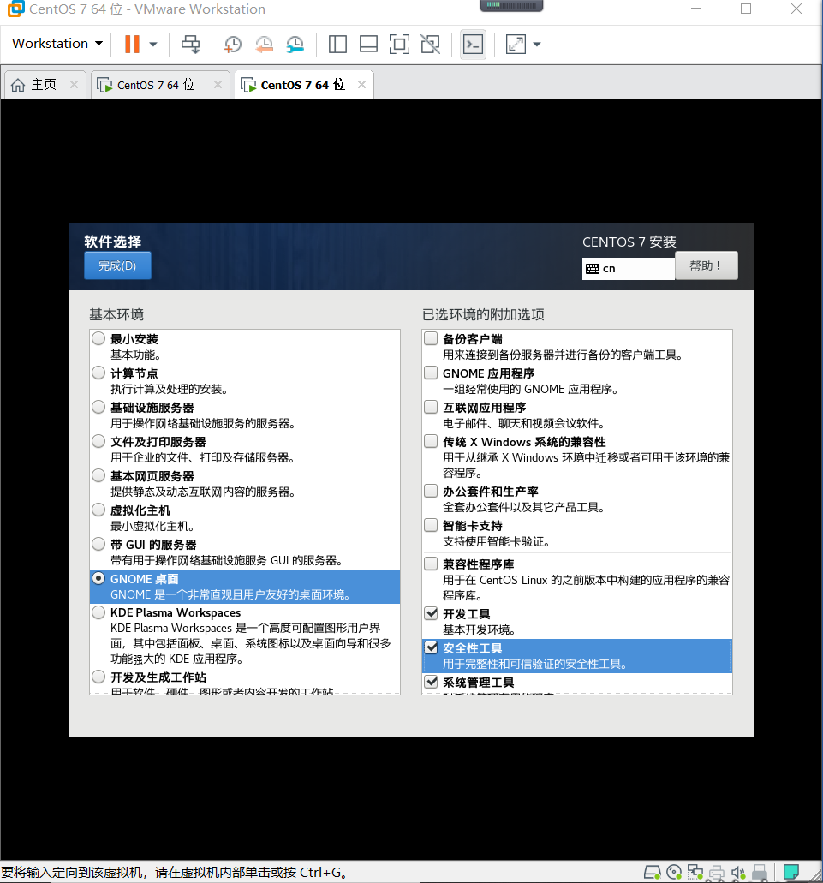Toggle the console view icon
The height and width of the screenshot is (883, 823).
pyautogui.click(x=473, y=44)
